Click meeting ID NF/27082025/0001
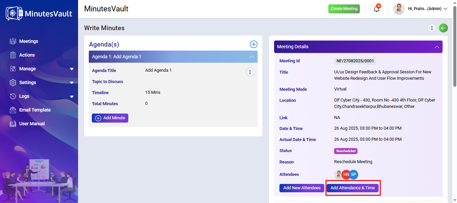This screenshot has height=203, width=457. pyautogui.click(x=355, y=61)
